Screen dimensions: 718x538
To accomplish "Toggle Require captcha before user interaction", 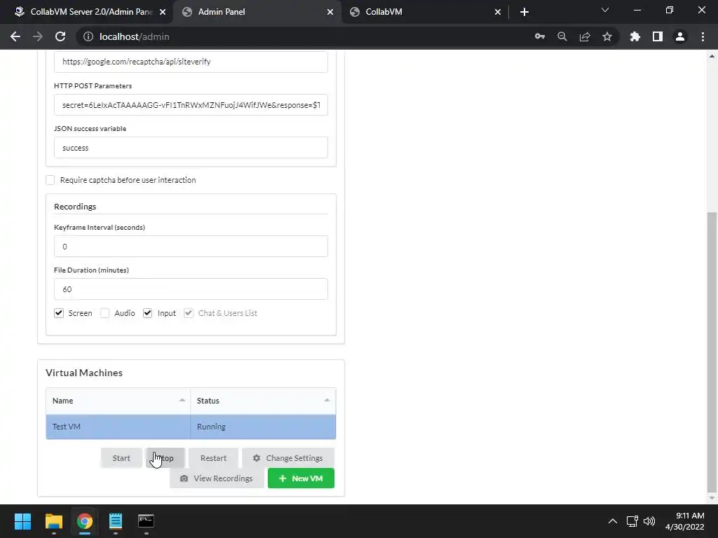I will (50, 180).
